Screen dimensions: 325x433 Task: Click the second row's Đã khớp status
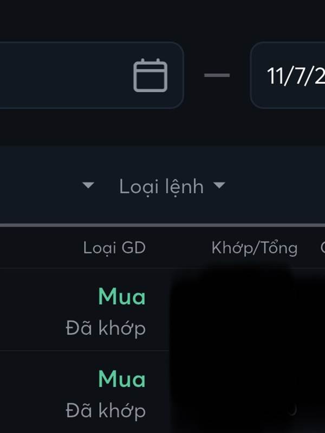(106, 411)
